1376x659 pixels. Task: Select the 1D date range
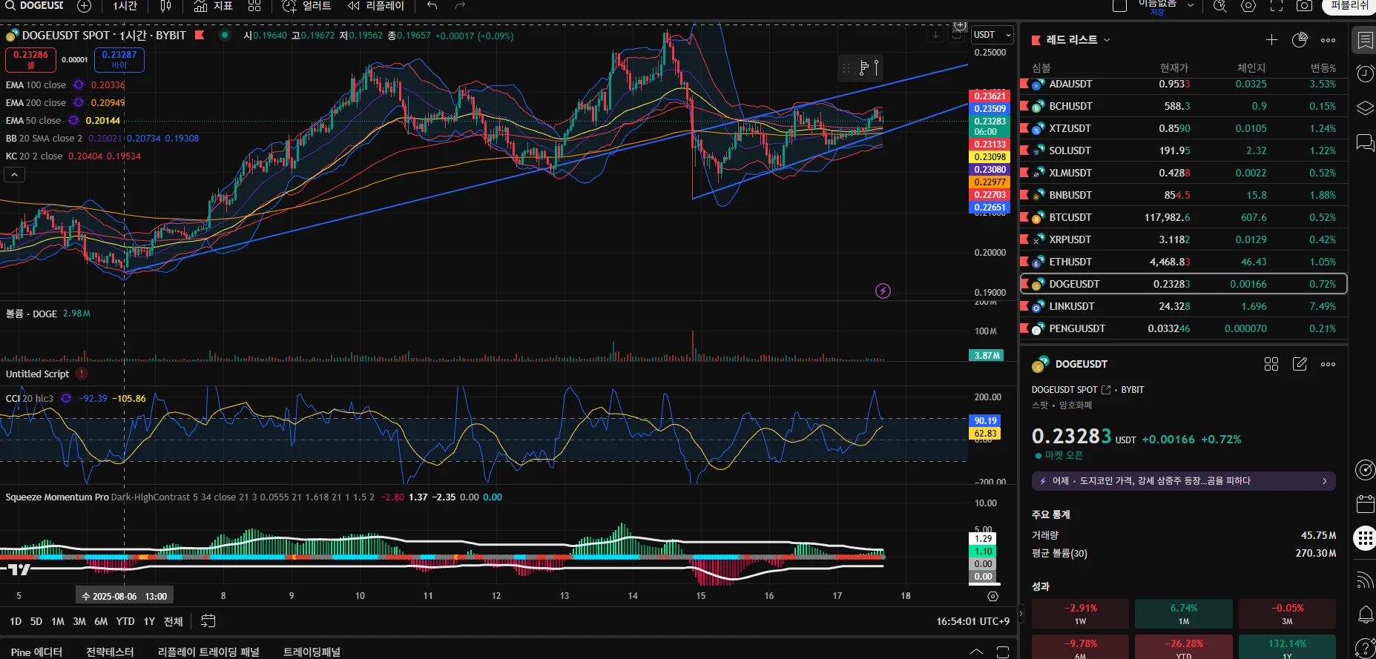point(16,621)
